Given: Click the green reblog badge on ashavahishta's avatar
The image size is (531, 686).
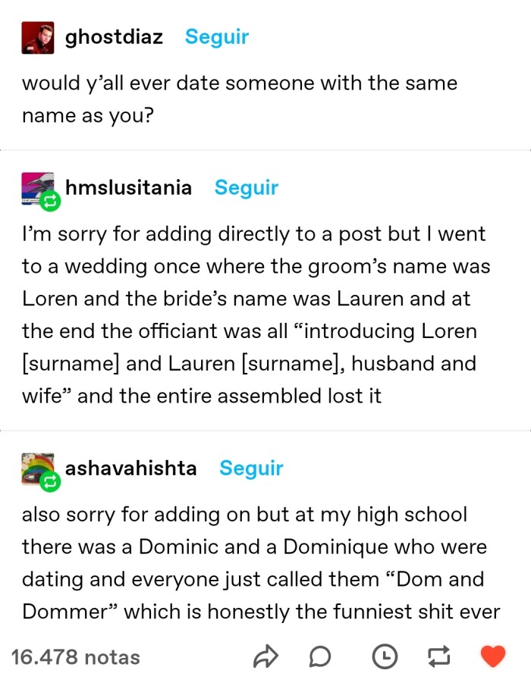Looking at the screenshot, I should click(50, 481).
